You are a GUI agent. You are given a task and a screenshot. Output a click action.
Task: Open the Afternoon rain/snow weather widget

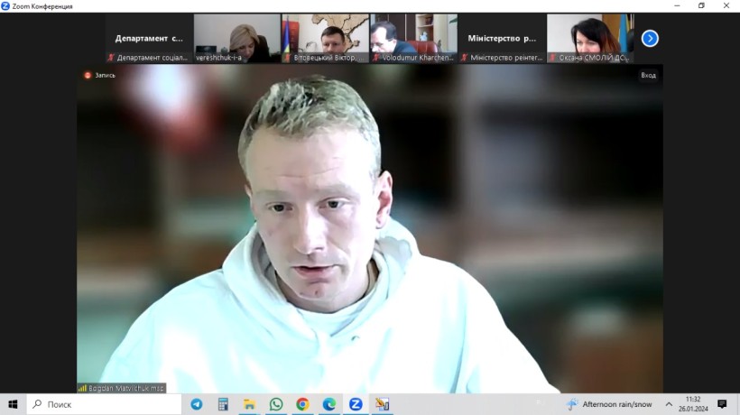[x=609, y=404]
